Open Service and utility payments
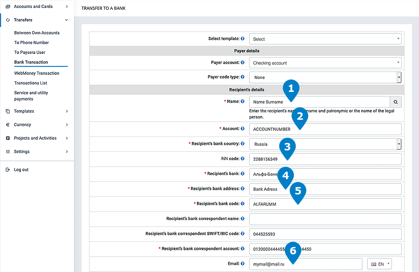The width and height of the screenshot is (419, 272). tap(31, 96)
